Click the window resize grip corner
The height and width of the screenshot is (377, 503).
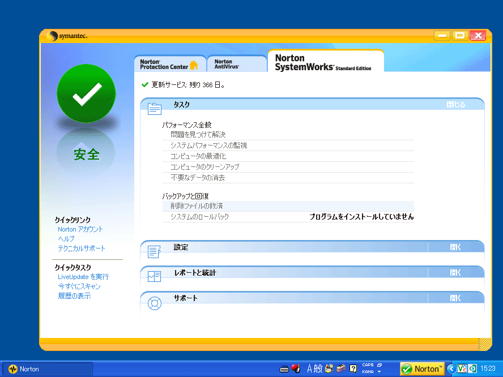[485, 345]
